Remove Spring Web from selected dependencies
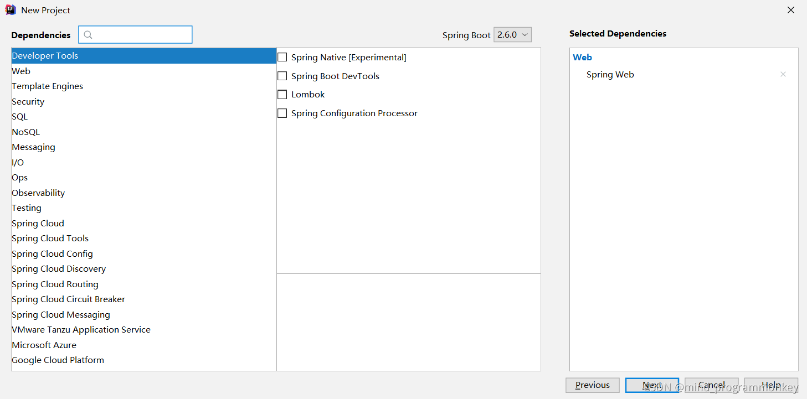This screenshot has height=399, width=807. (783, 74)
